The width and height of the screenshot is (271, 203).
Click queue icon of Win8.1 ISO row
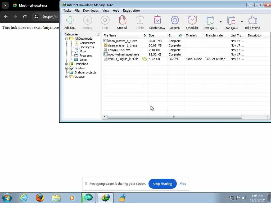coord(144,59)
